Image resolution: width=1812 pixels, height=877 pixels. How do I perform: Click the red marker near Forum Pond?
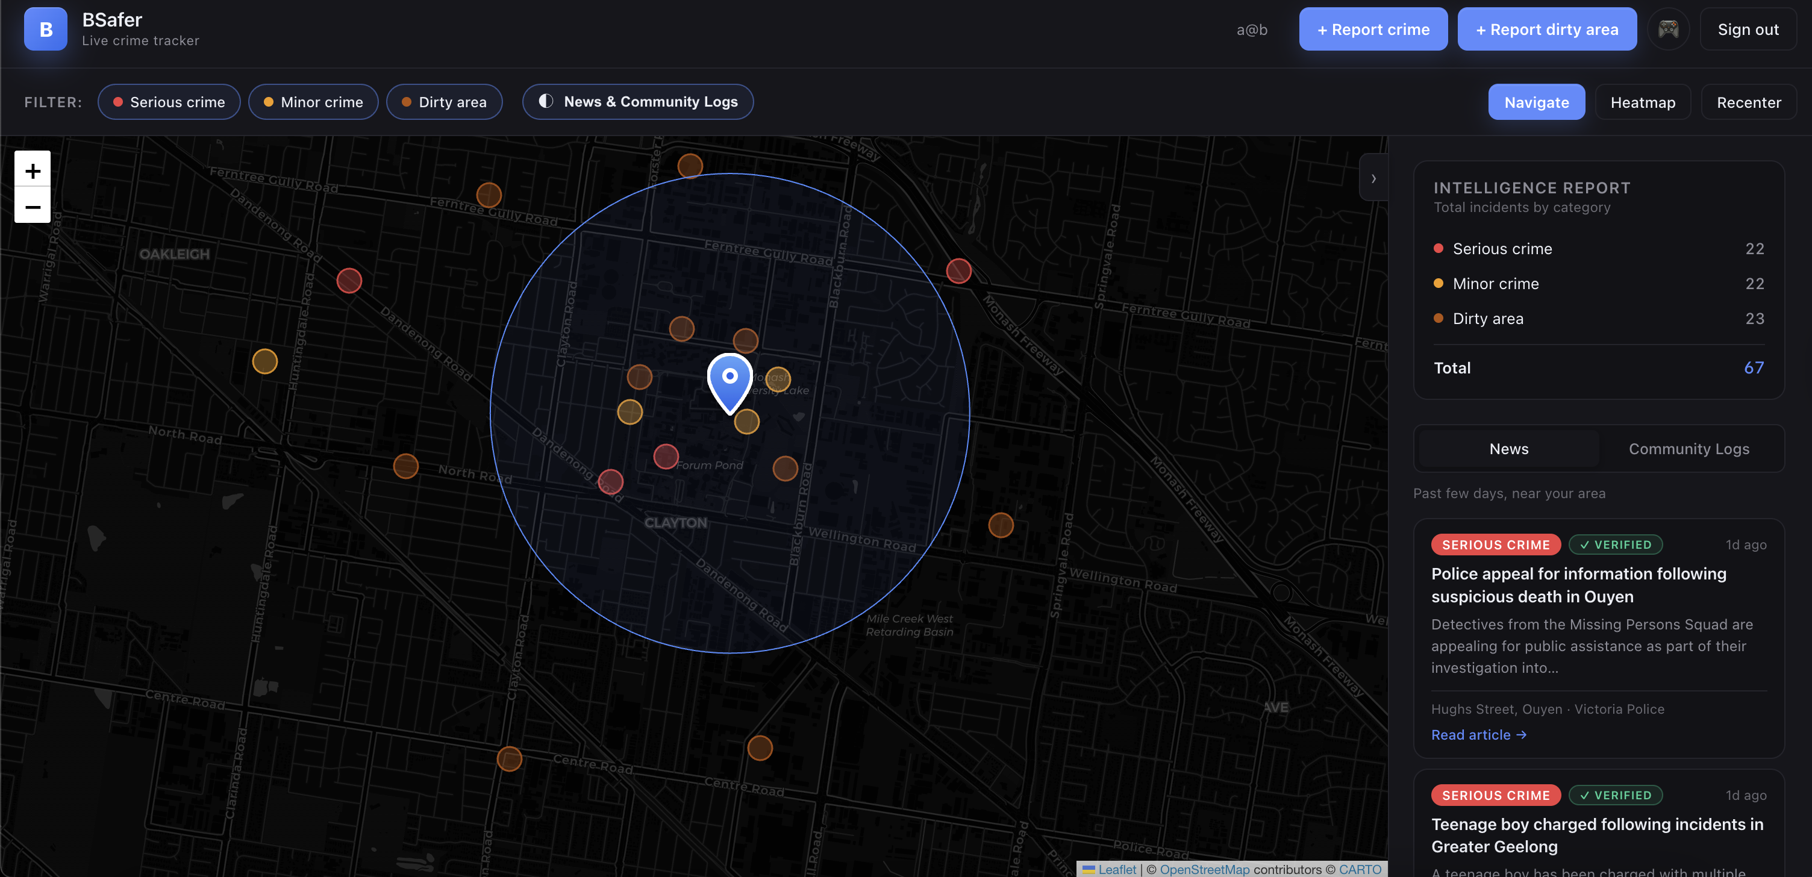(x=666, y=457)
